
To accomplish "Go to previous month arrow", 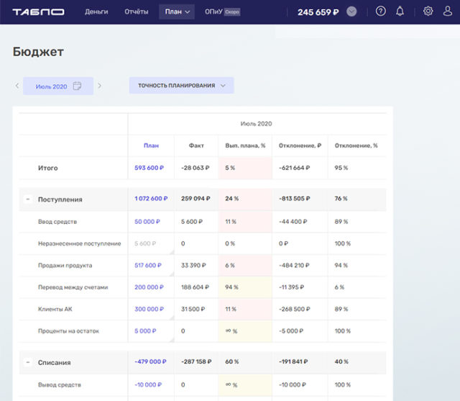I will point(17,86).
